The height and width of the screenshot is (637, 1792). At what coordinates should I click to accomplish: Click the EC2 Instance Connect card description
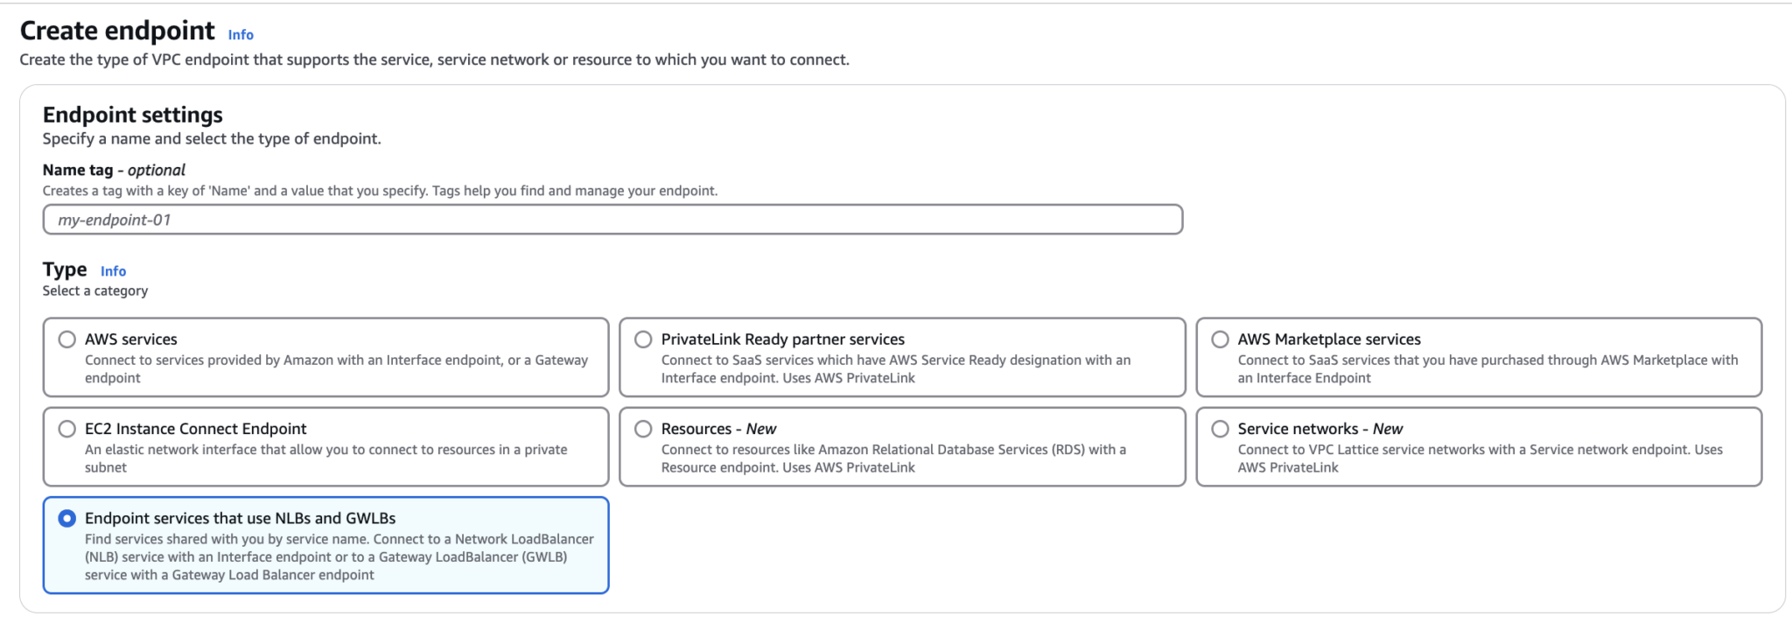[325, 458]
